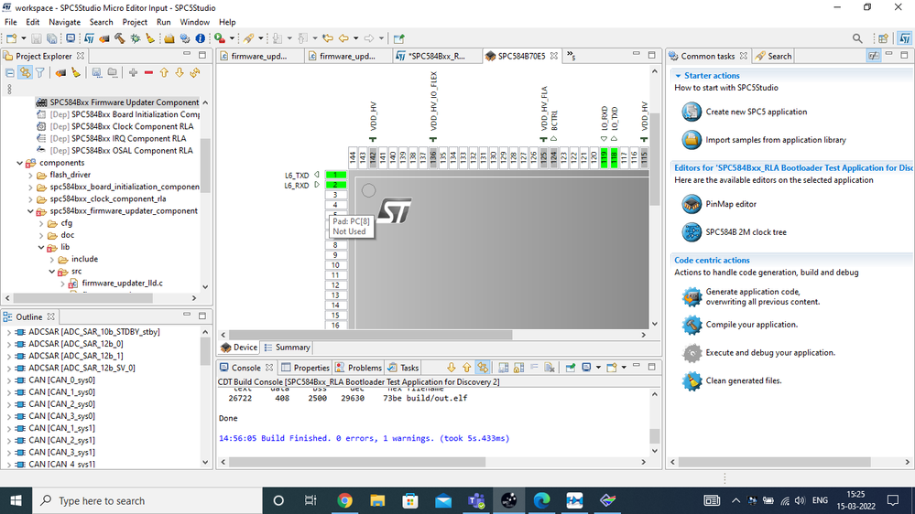Switch to the Tasks tab
The height and width of the screenshot is (514, 915).
[x=403, y=368]
